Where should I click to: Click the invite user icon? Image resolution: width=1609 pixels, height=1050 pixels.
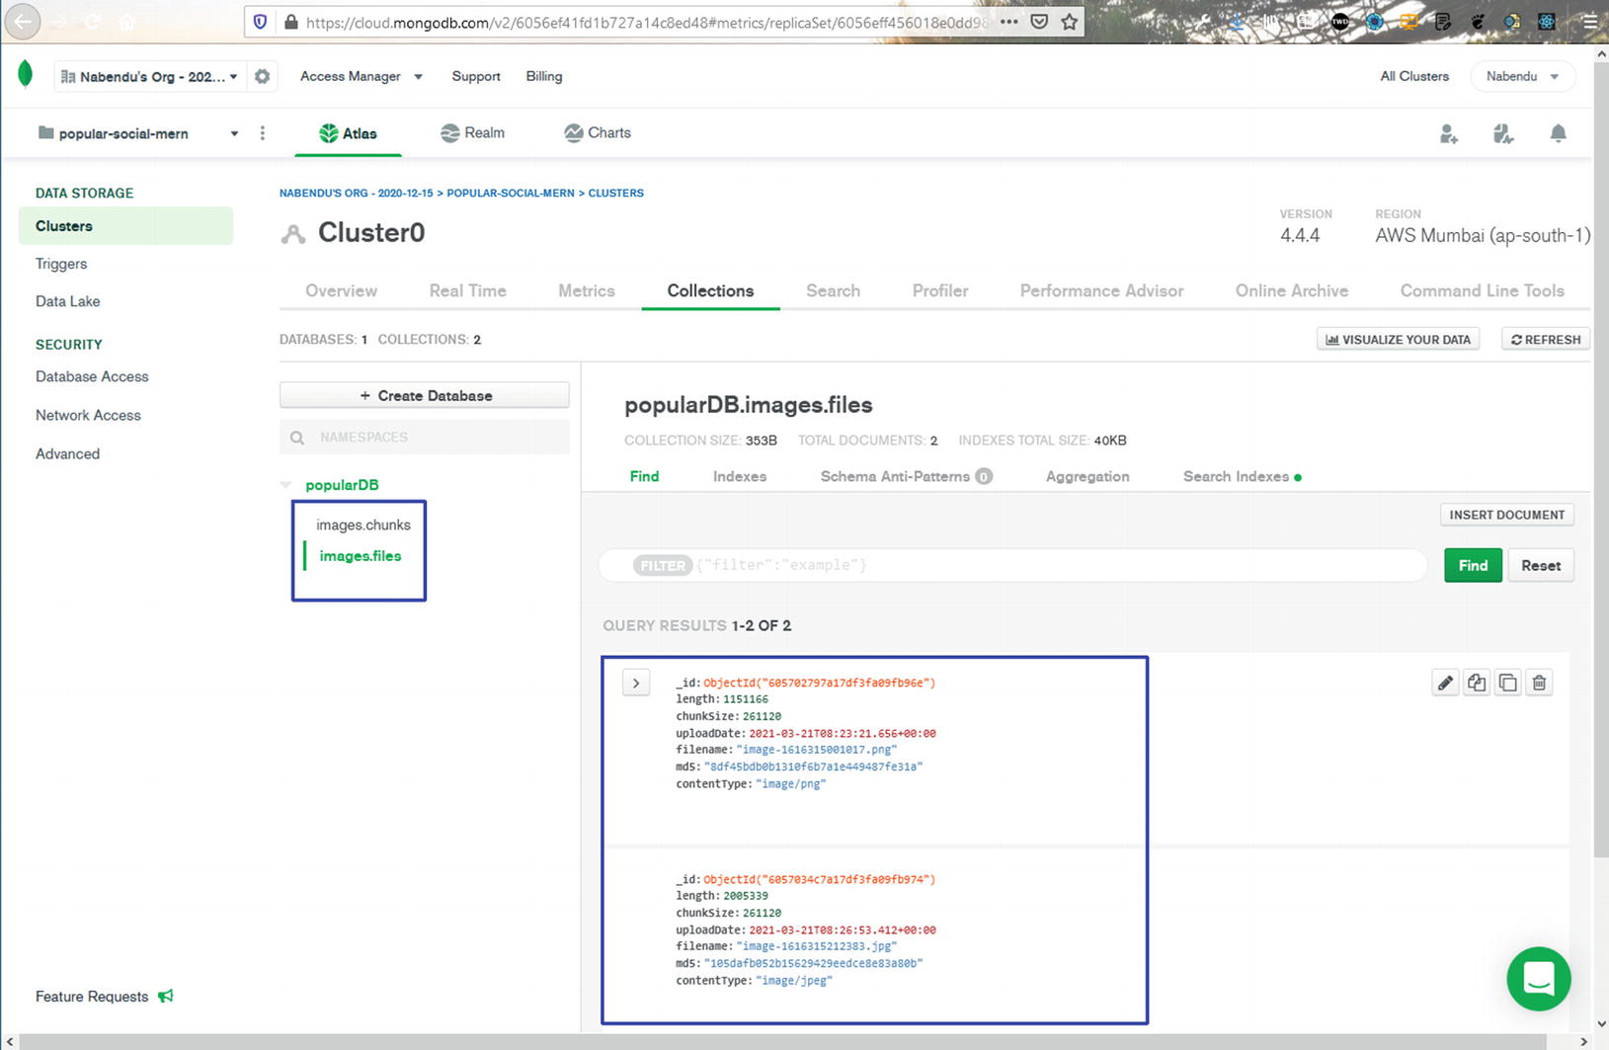1448,133
